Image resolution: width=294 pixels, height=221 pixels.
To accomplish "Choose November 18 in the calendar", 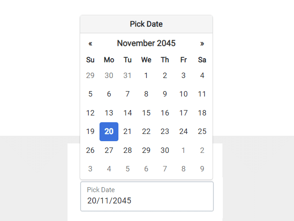I will (x=202, y=113).
